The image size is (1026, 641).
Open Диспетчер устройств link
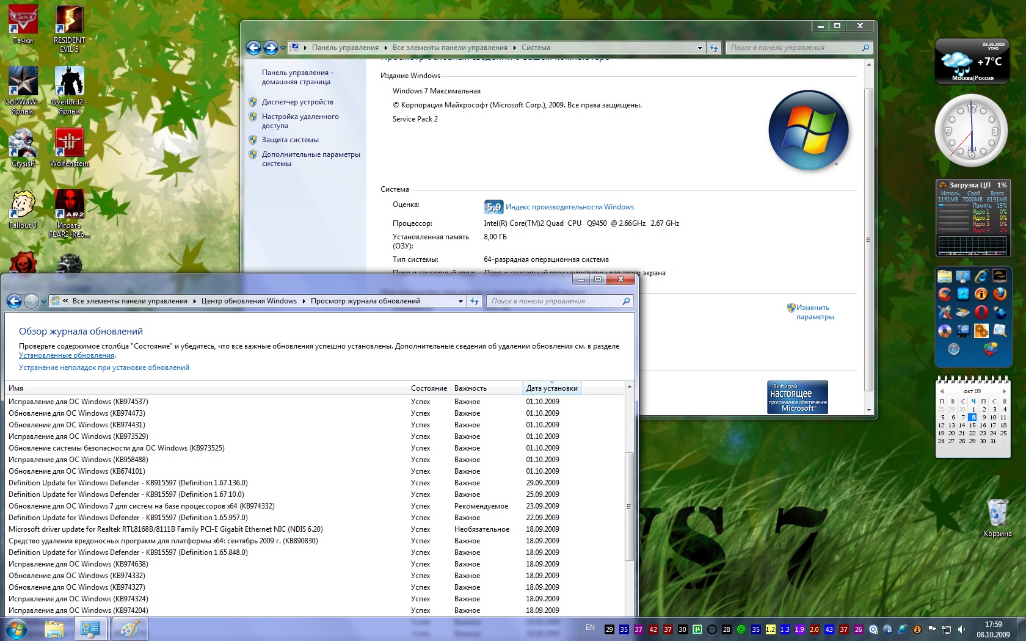click(297, 102)
